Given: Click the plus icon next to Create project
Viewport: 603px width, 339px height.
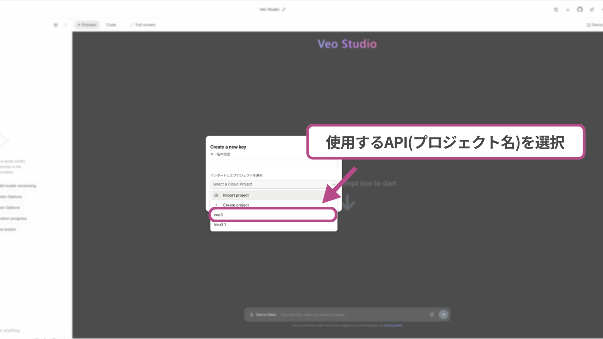Looking at the screenshot, I should coord(216,205).
